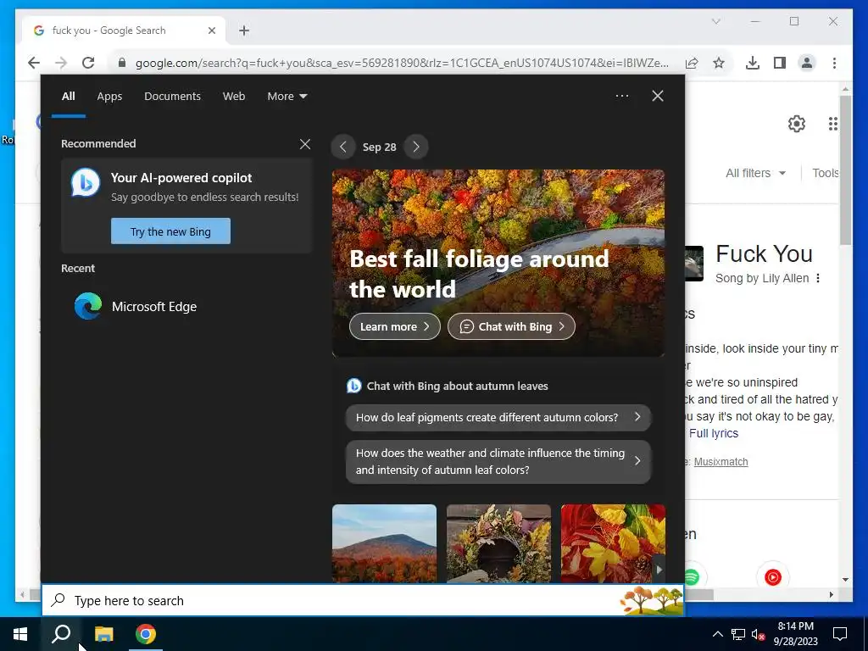Open notification action center

pyautogui.click(x=840, y=634)
